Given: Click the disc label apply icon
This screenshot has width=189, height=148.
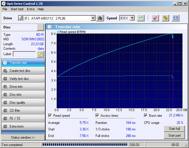Looking at the screenshot, I should [x=41, y=54].
